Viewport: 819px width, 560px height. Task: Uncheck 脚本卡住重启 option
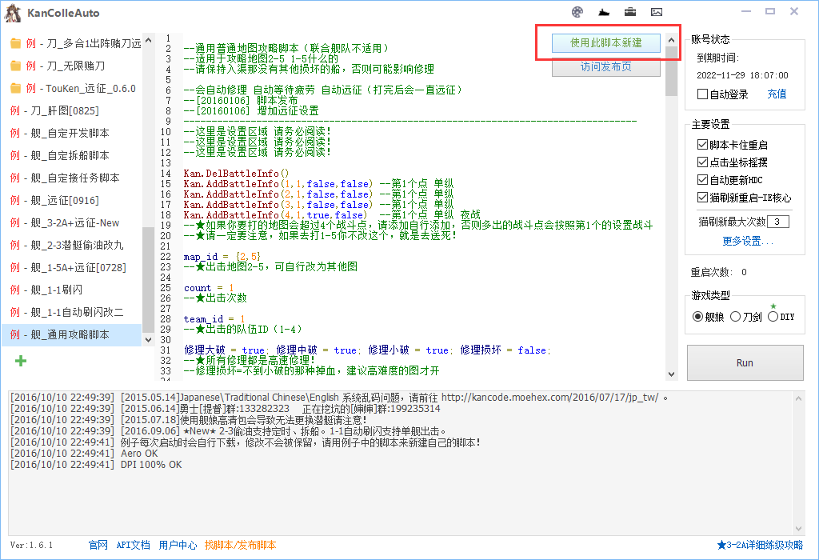[702, 145]
